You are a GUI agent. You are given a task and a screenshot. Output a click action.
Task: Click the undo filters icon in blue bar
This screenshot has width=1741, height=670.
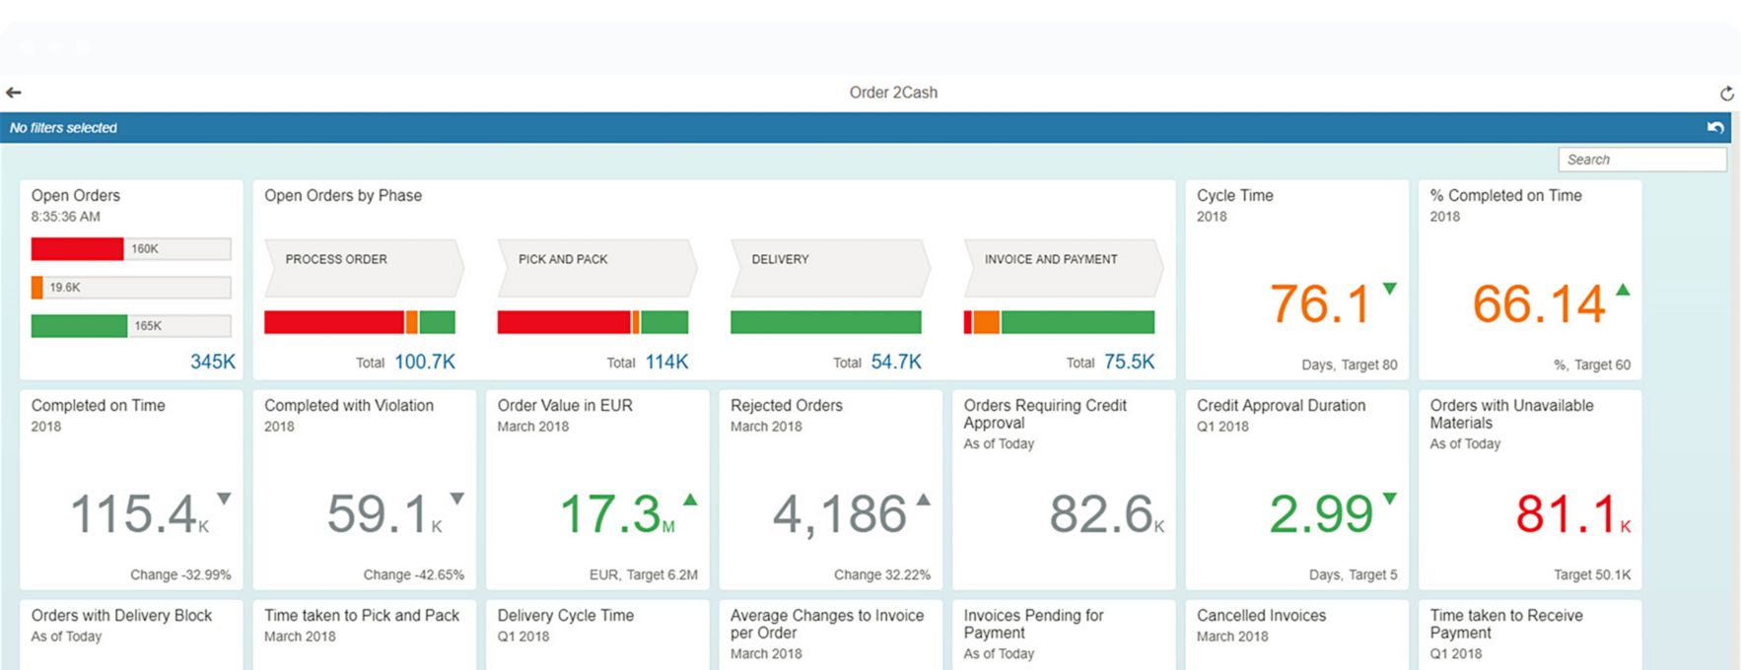1715,128
